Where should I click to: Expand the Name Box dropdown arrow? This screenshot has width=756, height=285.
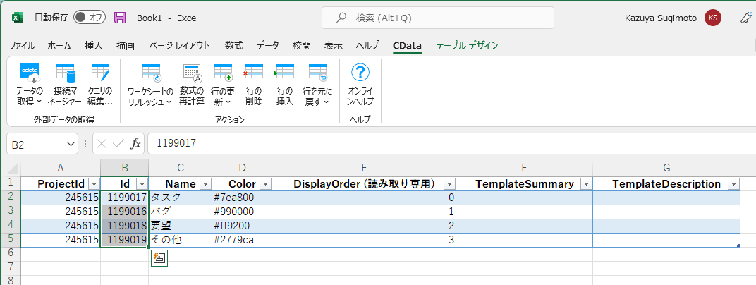point(71,144)
